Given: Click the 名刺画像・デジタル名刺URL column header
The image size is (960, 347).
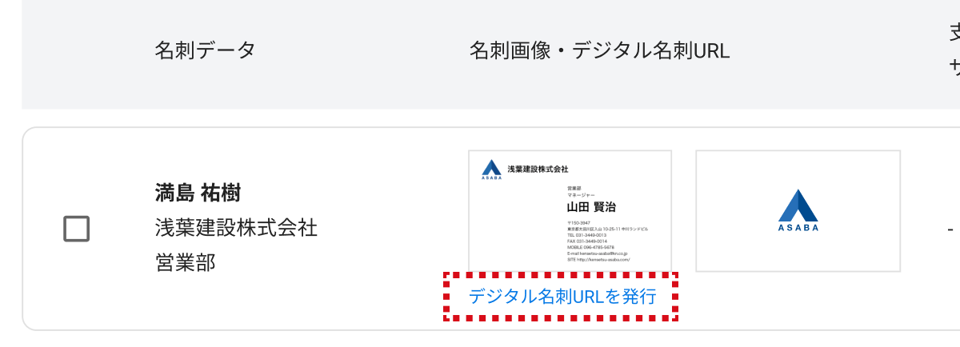Looking at the screenshot, I should click(x=599, y=51).
